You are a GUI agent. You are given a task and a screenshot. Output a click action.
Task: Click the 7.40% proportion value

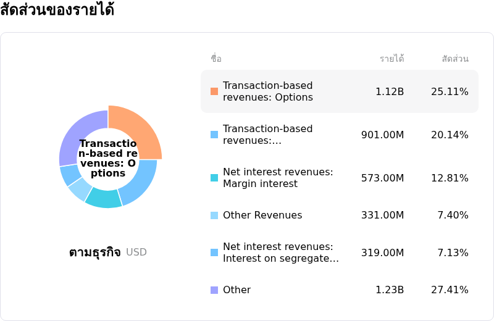(453, 215)
